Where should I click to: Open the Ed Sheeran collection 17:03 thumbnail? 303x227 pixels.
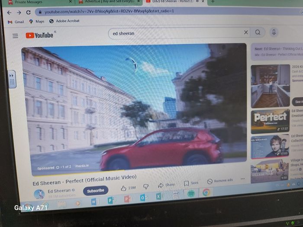click(x=270, y=147)
